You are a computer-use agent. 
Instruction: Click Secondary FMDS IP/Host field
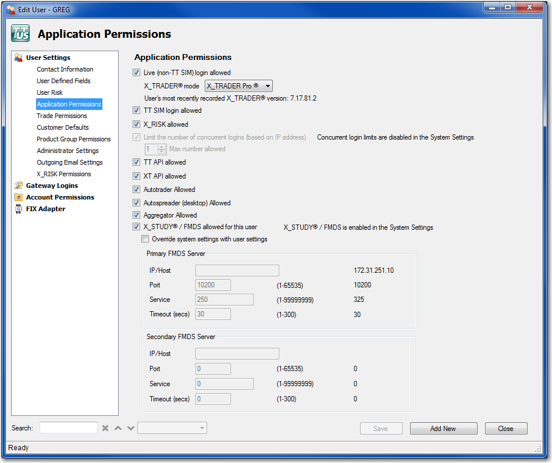click(237, 354)
